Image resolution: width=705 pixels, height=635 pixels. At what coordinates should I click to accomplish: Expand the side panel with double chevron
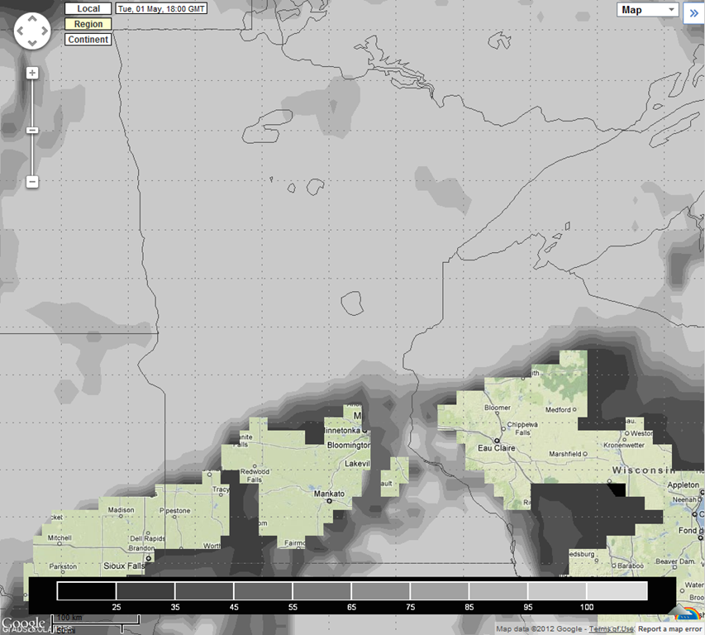coord(693,13)
